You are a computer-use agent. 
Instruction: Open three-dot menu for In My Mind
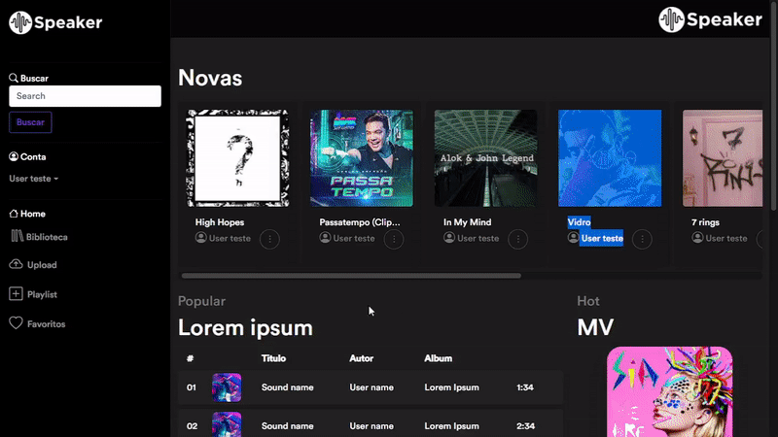(x=518, y=239)
